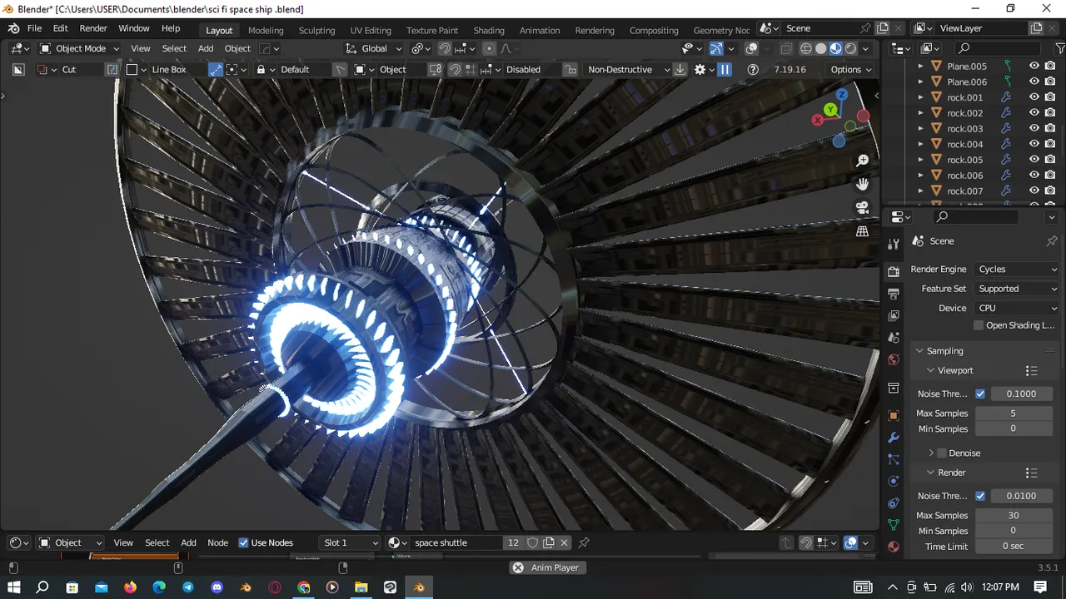
Task: Open the Boxcutter help question icon
Action: 753,69
